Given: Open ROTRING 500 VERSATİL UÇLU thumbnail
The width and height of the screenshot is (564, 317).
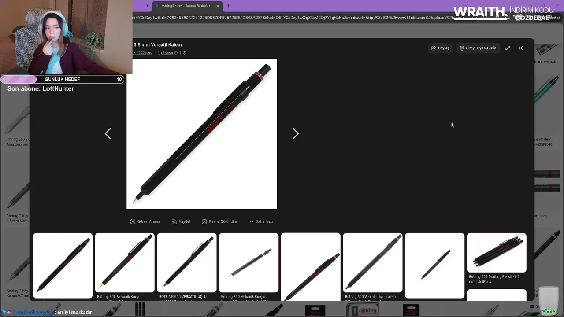Looking at the screenshot, I should 187,263.
